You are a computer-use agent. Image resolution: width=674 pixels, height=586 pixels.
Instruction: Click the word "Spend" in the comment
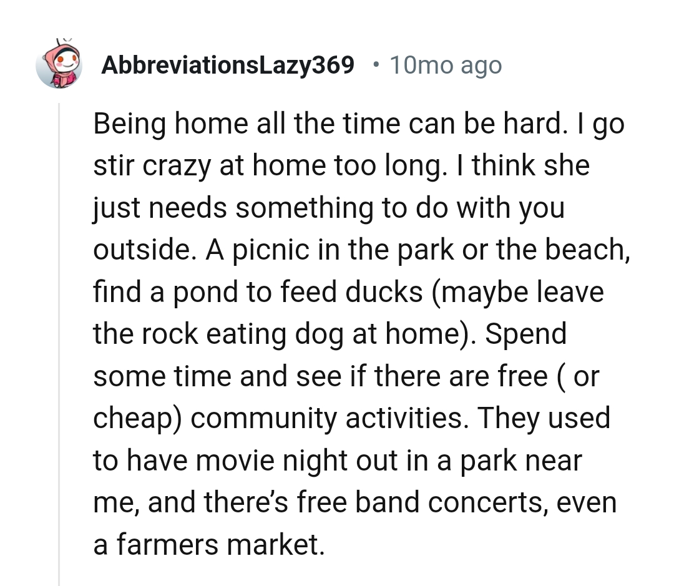(x=525, y=333)
